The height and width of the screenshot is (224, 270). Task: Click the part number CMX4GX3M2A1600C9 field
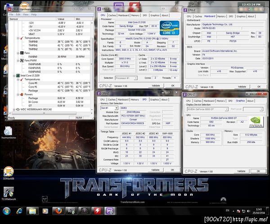(x=132, y=123)
